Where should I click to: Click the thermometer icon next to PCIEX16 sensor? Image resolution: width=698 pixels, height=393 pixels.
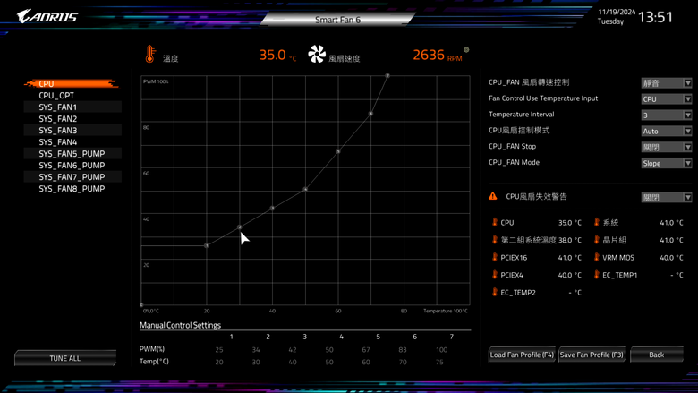pyautogui.click(x=495, y=257)
